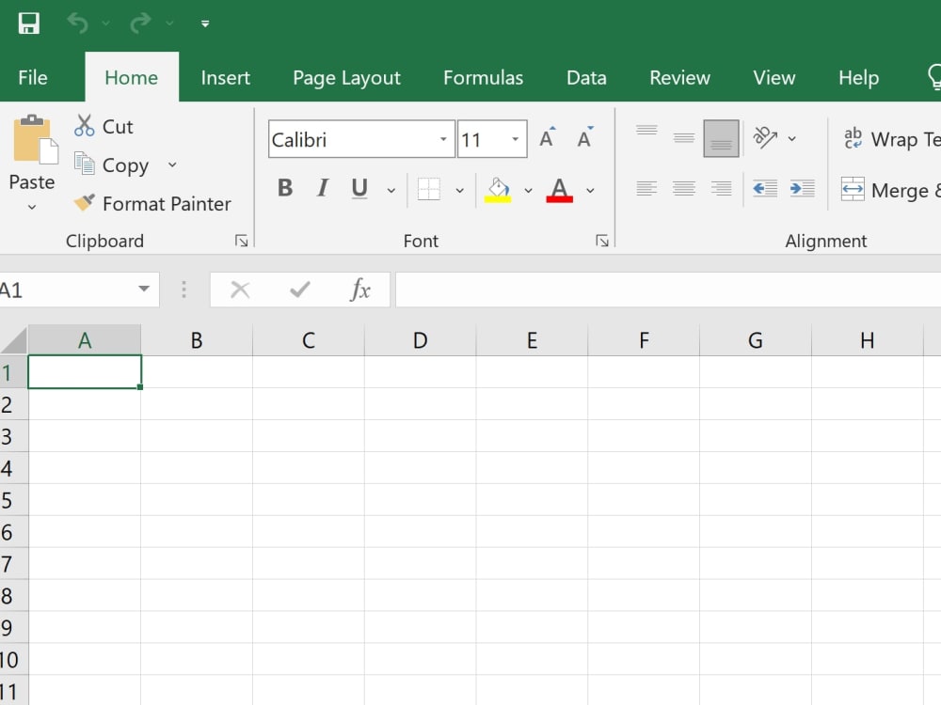
Task: Switch to the Insert ribbon tab
Action: 225,77
